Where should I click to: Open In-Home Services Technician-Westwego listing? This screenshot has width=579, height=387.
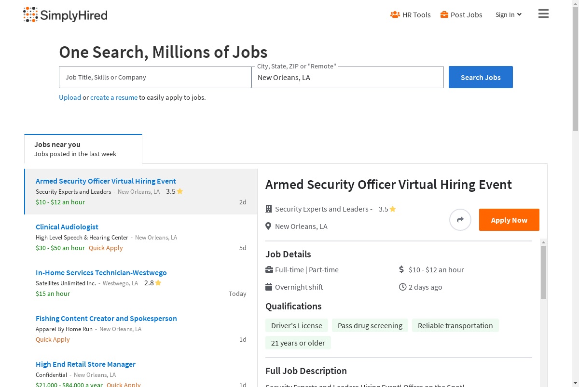click(101, 273)
